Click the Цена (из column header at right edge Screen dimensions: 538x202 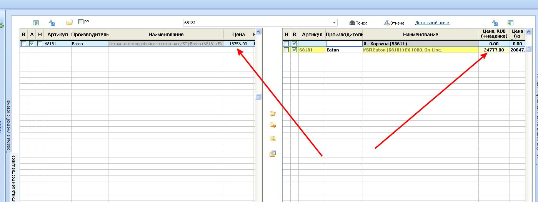tap(518, 34)
